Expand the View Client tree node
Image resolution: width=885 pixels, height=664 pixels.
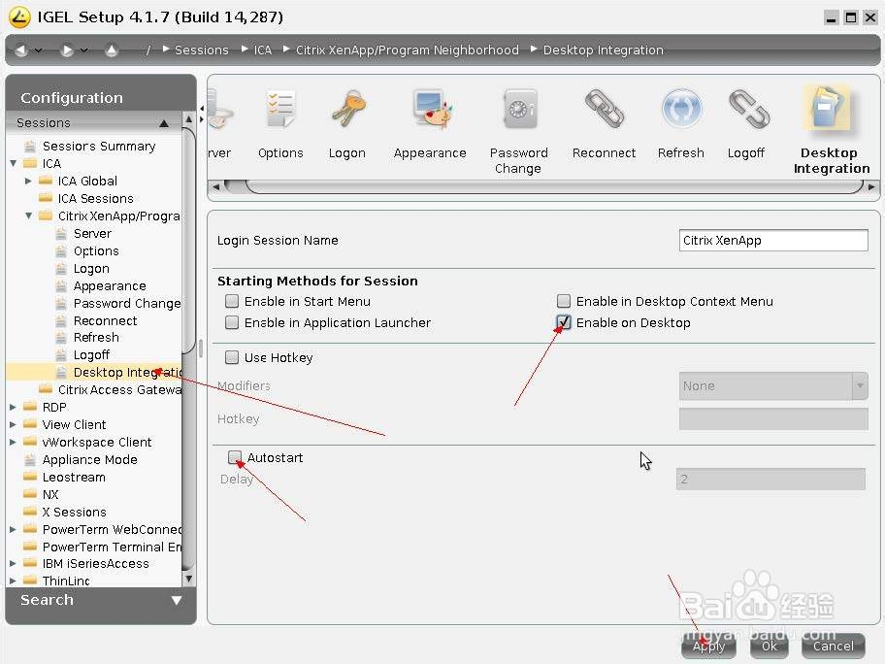13,424
